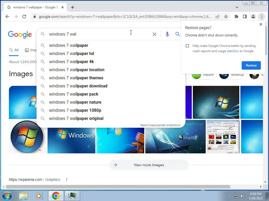Select suggestion windows 7 wallpaper nature
The width and height of the screenshot is (269, 201).
click(111, 102)
